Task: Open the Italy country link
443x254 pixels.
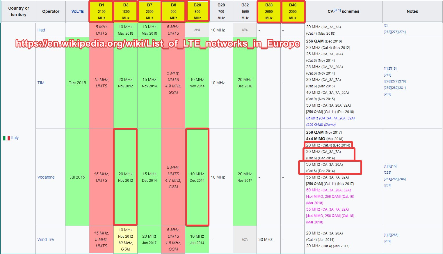Action: coord(15,138)
